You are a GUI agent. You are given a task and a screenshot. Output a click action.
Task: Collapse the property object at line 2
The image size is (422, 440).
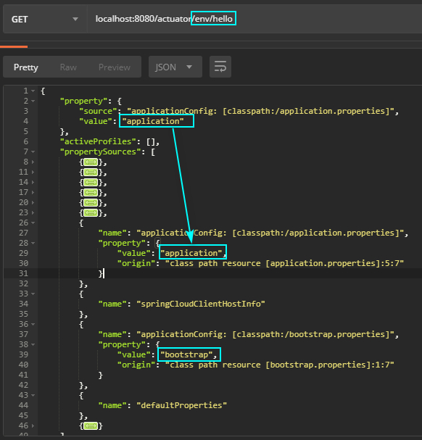33,101
